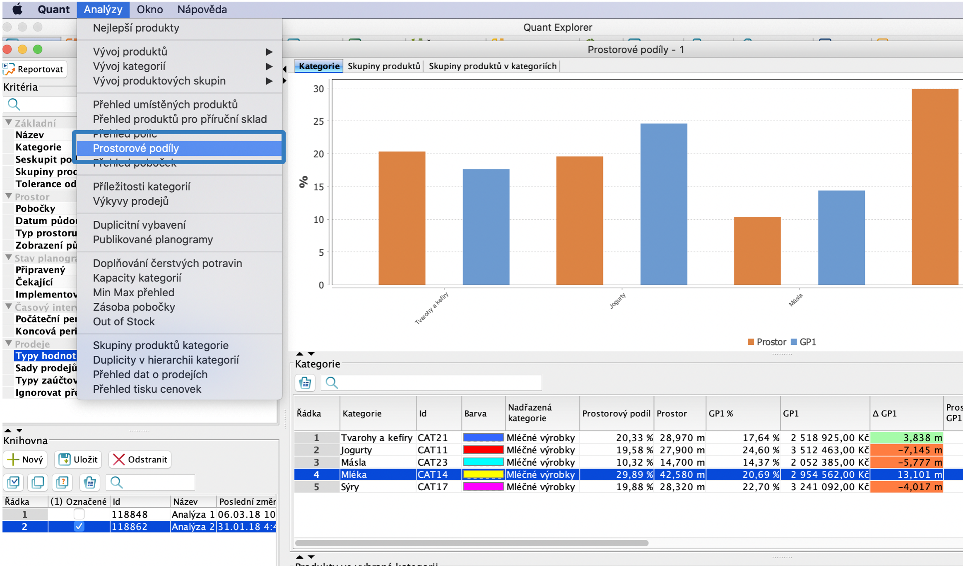963x566 pixels.
Task: Open the Vývoj produktových skupin submenu
Action: click(179, 81)
